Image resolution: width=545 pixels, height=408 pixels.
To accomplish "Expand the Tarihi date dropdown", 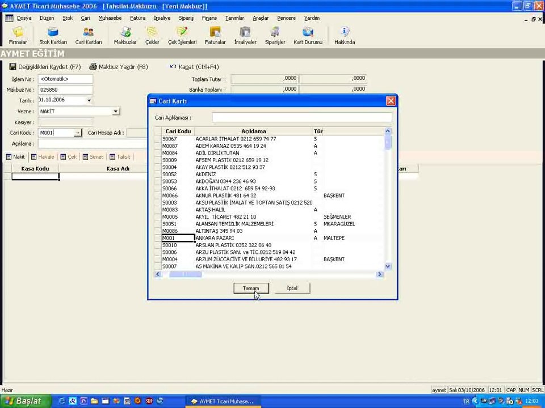I will click(89, 100).
